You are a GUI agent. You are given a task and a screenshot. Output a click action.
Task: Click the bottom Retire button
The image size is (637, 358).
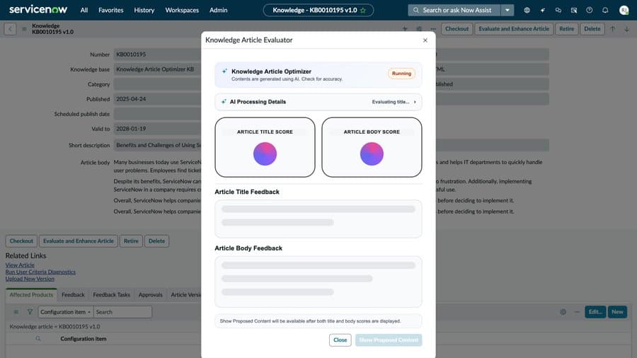(131, 241)
